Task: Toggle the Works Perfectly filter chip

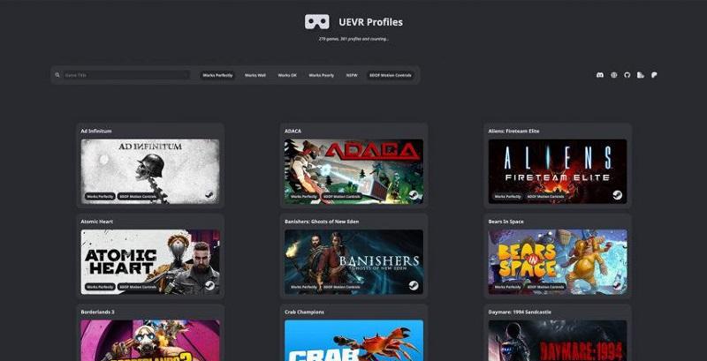Action: pos(217,75)
